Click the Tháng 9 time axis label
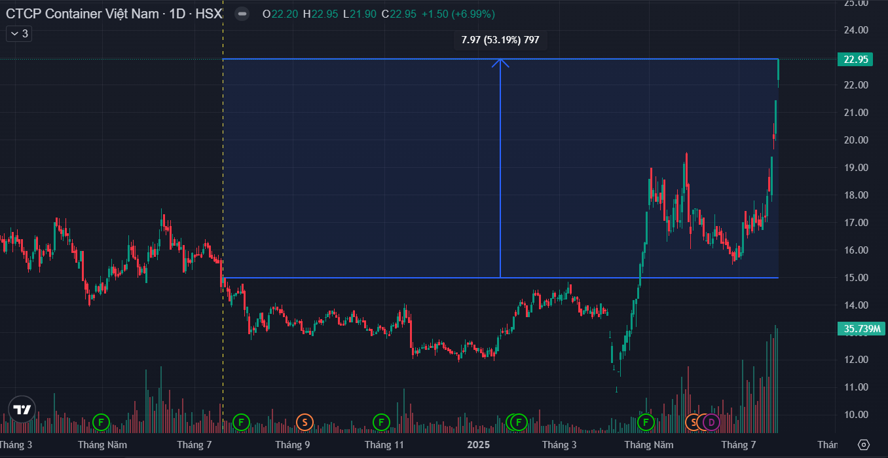 pyautogui.click(x=293, y=445)
